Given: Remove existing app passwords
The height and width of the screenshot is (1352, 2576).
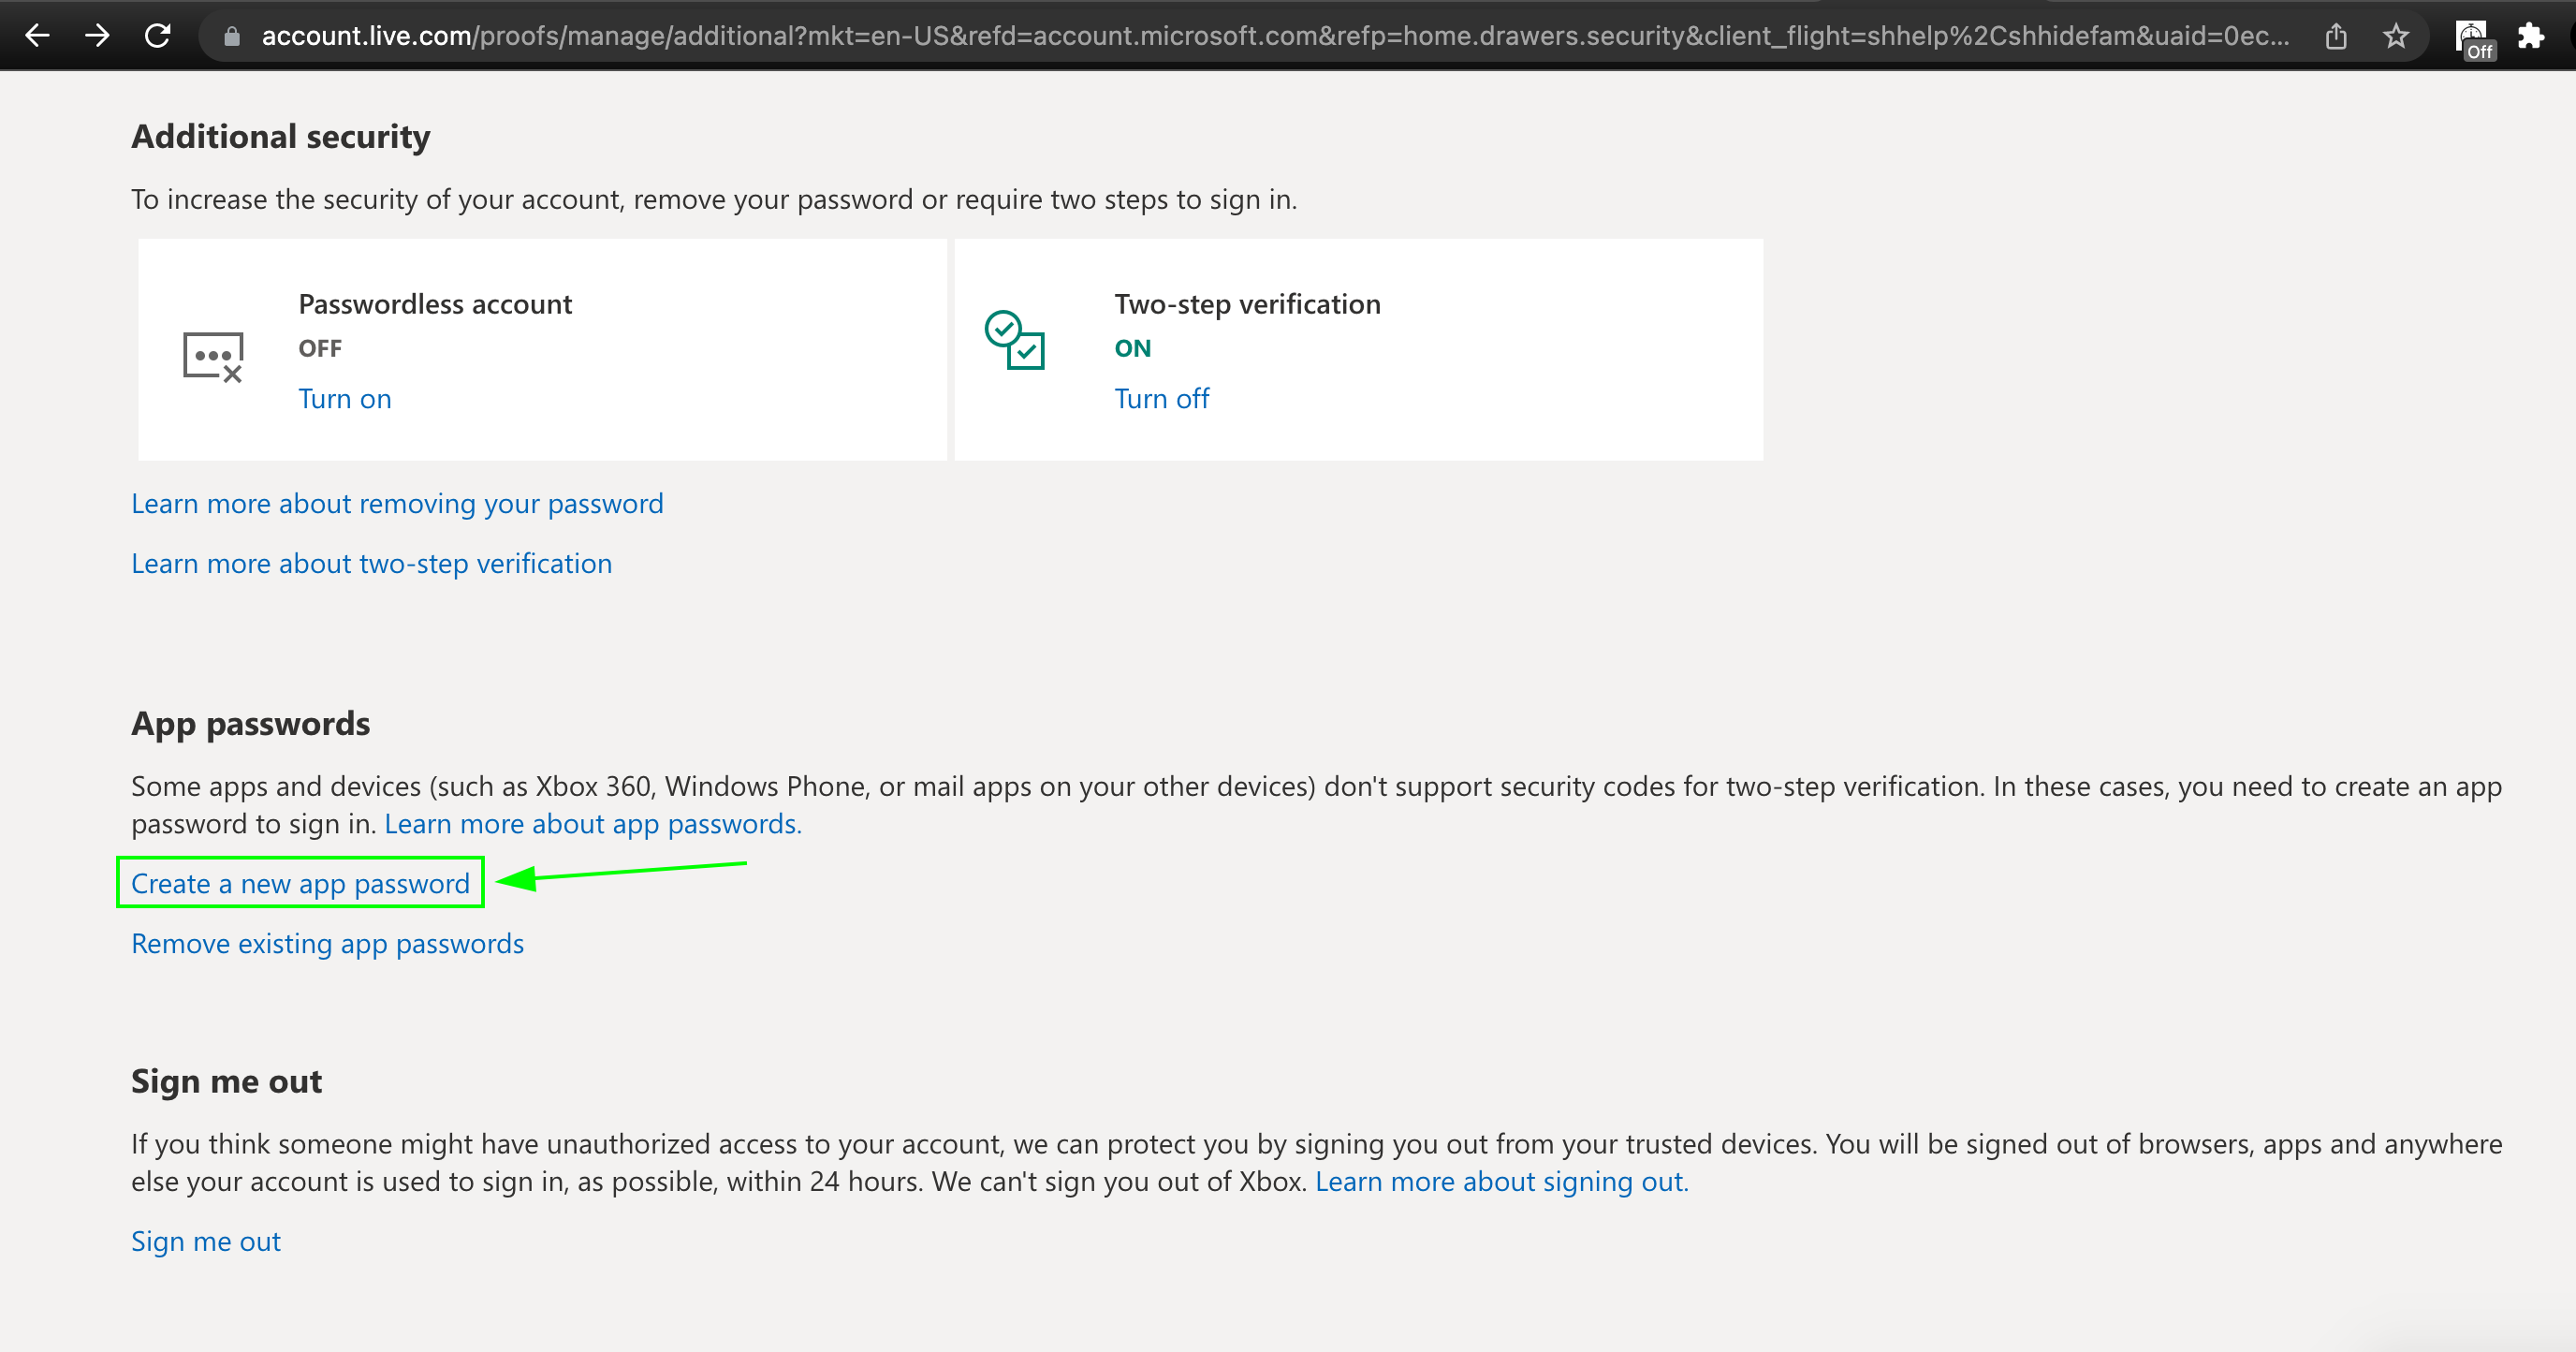Looking at the screenshot, I should coord(327,943).
